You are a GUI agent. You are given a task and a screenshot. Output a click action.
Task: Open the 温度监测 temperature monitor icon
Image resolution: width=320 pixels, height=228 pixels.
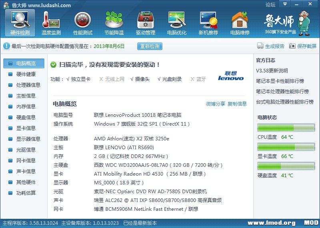51,22
